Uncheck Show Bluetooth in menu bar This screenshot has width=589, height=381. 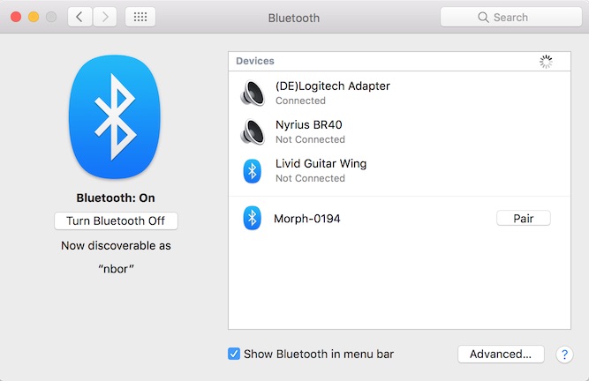234,354
